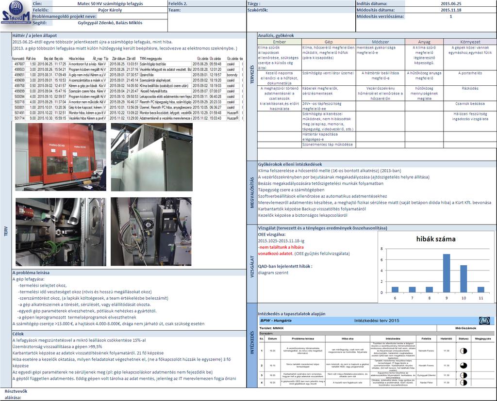Click the fault log row with ID 500094
The image size is (497, 401).
pos(128,96)
